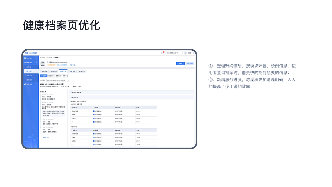332x187 pixels.
Task: Switch to the 检查检验 tab
Action: tap(73, 71)
